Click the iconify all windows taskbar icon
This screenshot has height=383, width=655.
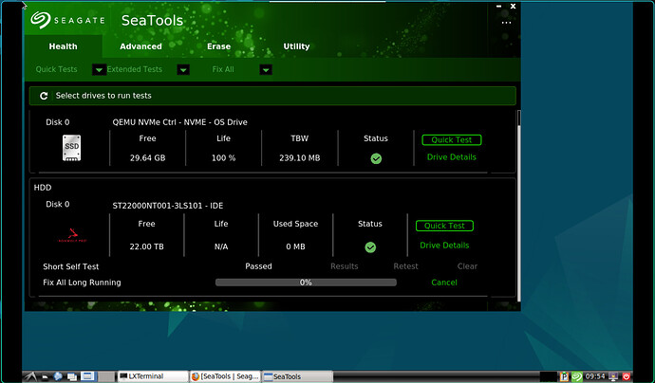click(72, 376)
